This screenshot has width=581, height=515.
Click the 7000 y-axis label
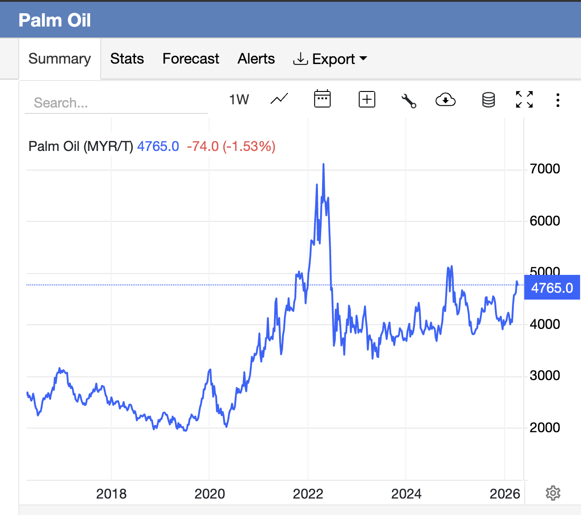[x=545, y=169]
